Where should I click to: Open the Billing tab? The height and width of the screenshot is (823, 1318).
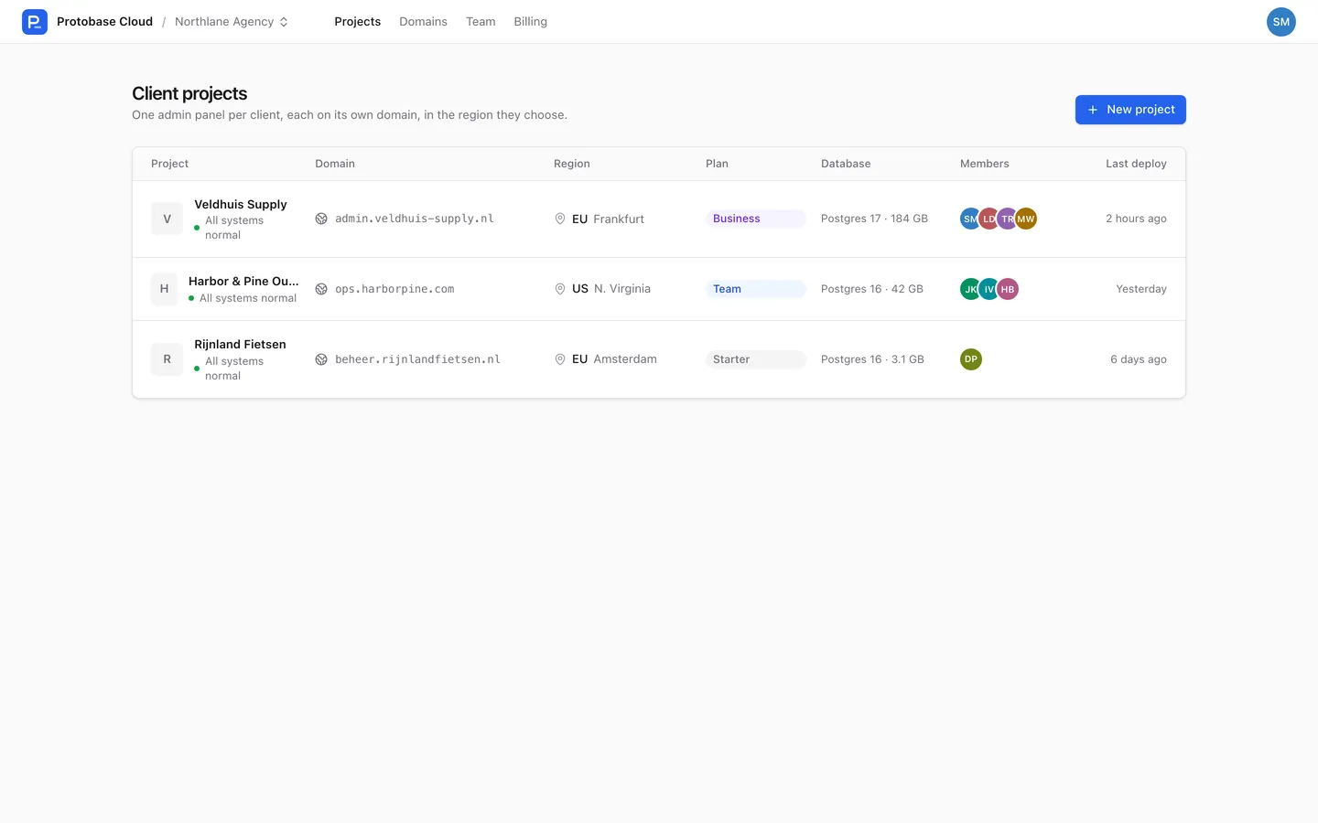pyautogui.click(x=530, y=22)
